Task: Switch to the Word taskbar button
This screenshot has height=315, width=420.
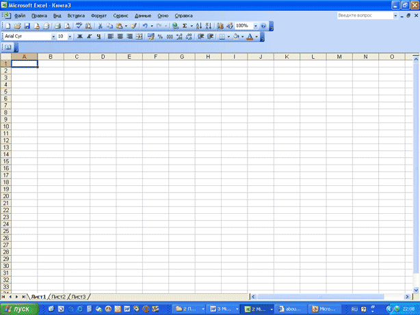Action: click(223, 309)
